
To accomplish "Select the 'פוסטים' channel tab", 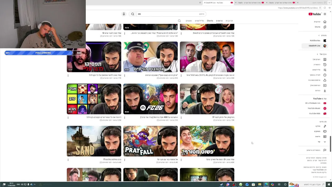I will [x=189, y=21].
